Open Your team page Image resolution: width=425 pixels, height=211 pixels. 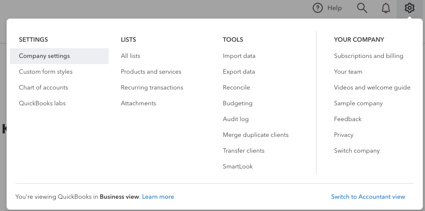[348, 72]
